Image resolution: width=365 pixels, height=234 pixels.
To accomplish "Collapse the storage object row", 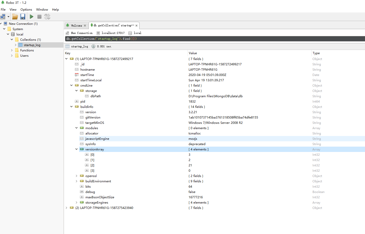I will point(77,91).
